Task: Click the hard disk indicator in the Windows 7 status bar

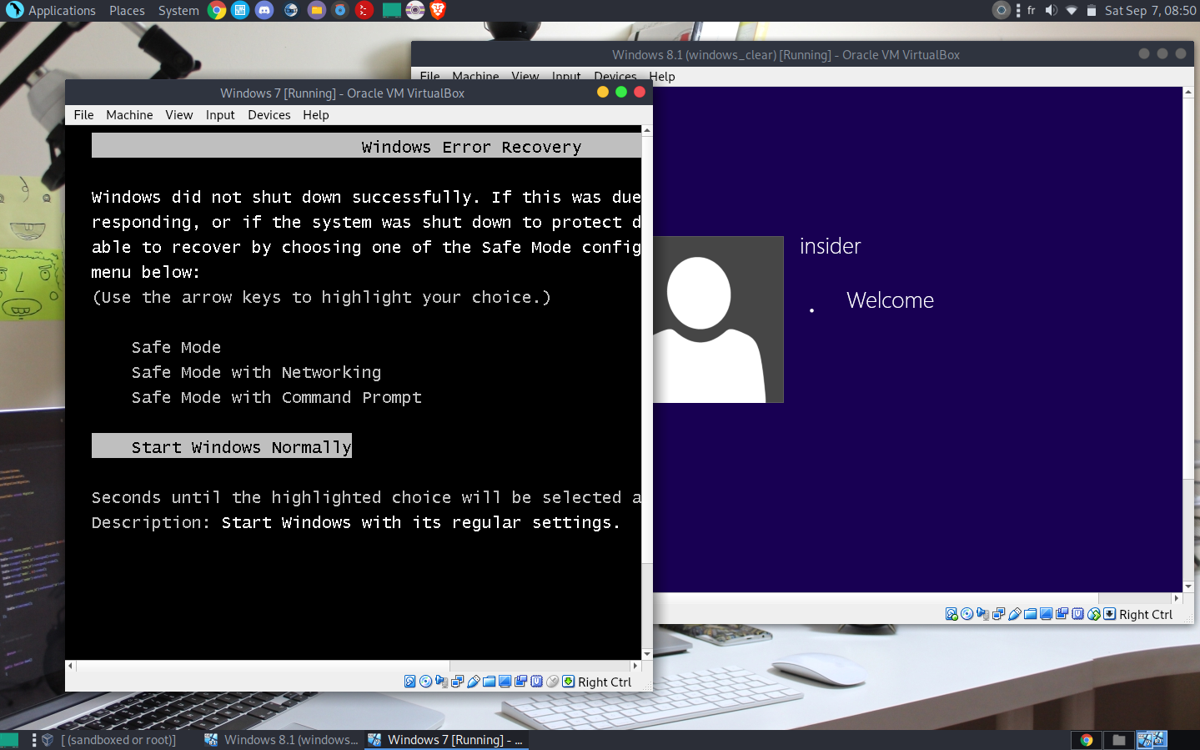Action: tap(409, 681)
